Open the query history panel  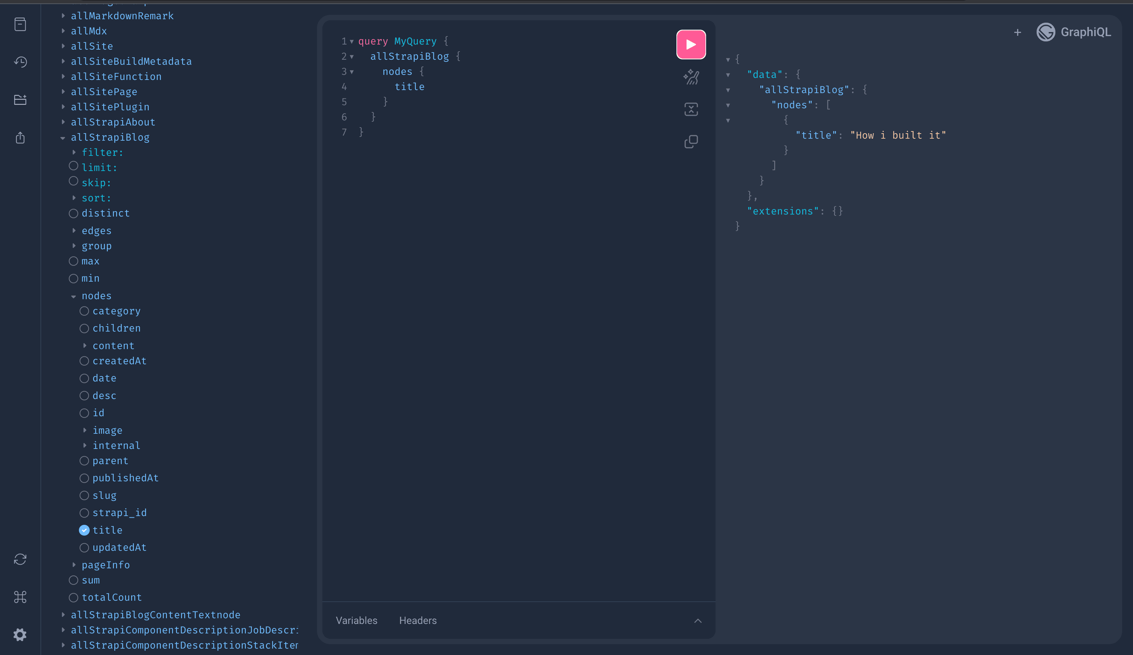point(20,62)
